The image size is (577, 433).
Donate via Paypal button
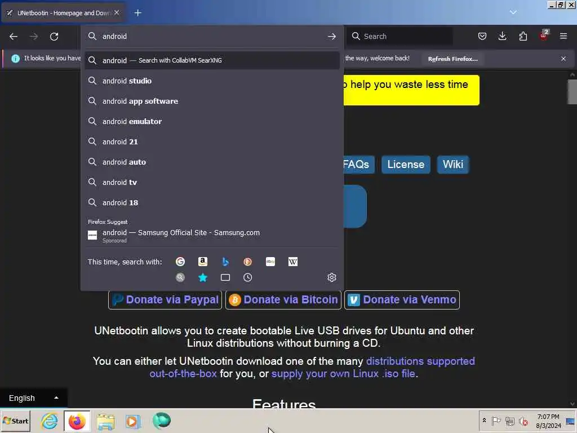pos(165,300)
